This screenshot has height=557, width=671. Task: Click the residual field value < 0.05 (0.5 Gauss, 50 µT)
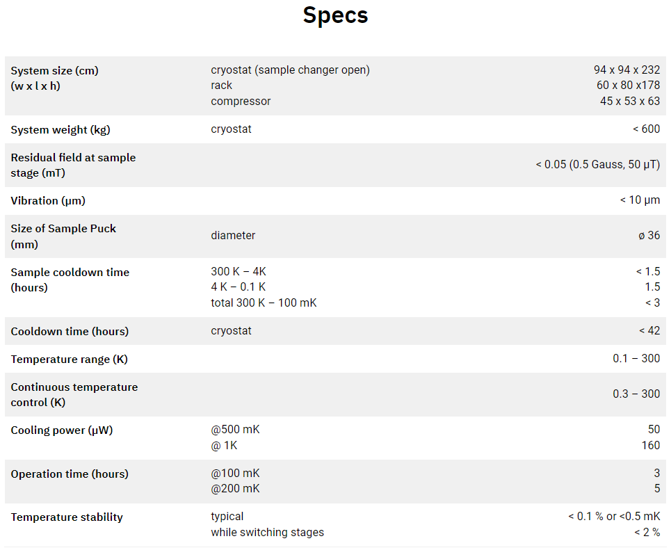[x=598, y=165]
